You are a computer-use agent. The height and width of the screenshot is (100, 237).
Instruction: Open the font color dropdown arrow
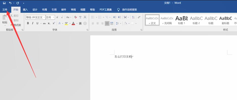tap(77, 23)
